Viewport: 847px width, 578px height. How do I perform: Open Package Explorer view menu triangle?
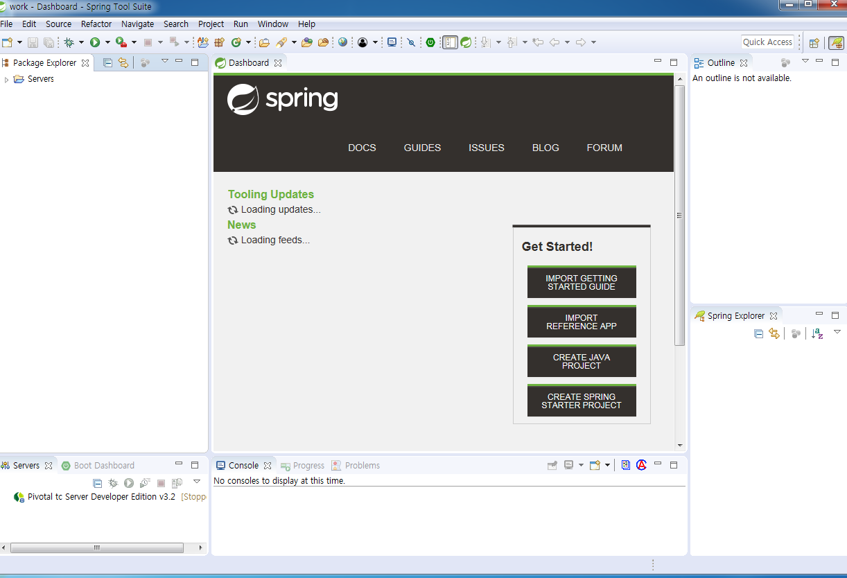pyautogui.click(x=164, y=61)
